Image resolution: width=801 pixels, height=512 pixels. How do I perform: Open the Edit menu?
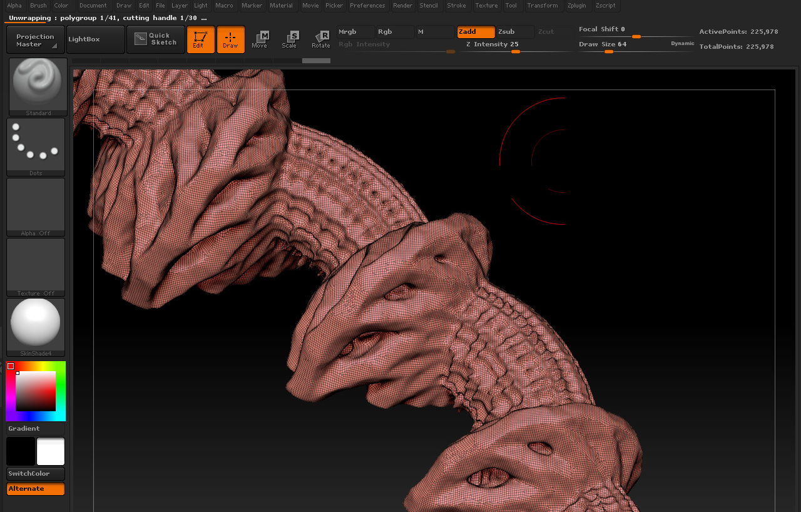tap(144, 6)
